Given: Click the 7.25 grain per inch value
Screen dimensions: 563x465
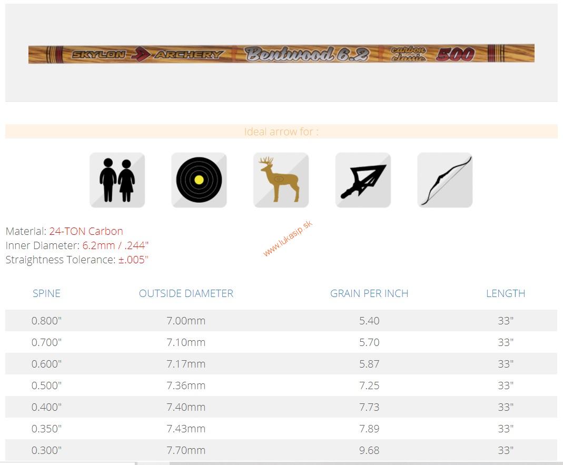Looking at the screenshot, I should (x=369, y=385).
